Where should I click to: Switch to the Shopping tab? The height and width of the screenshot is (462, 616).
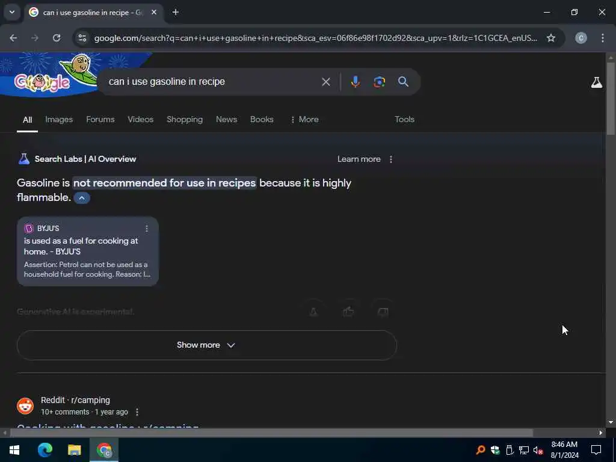pyautogui.click(x=185, y=120)
